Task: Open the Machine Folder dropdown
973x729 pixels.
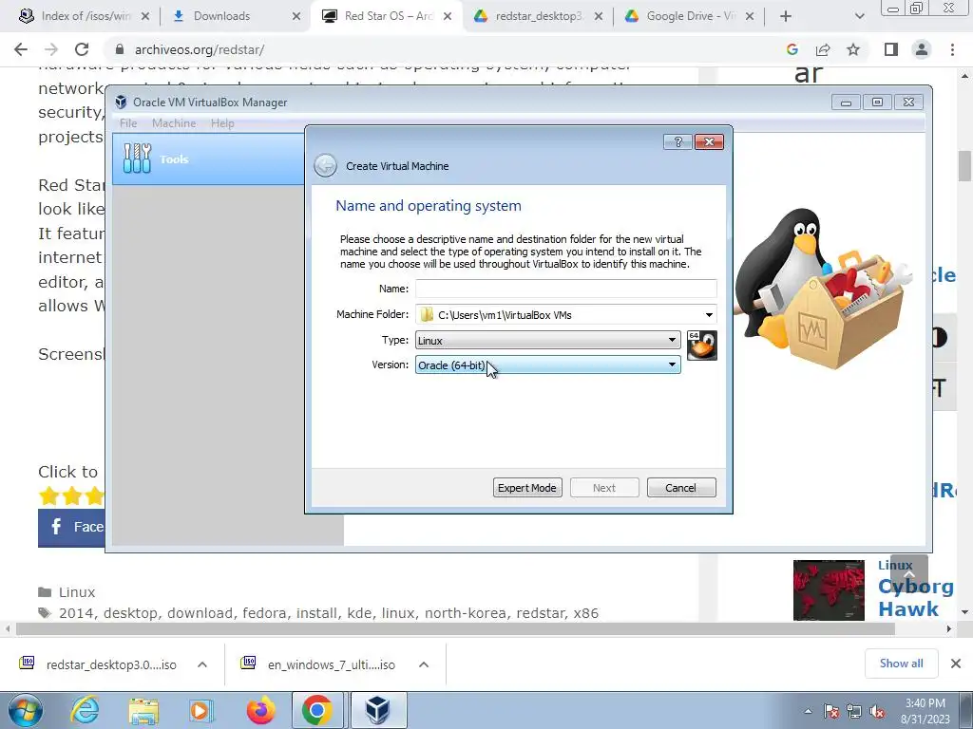Action: click(709, 315)
